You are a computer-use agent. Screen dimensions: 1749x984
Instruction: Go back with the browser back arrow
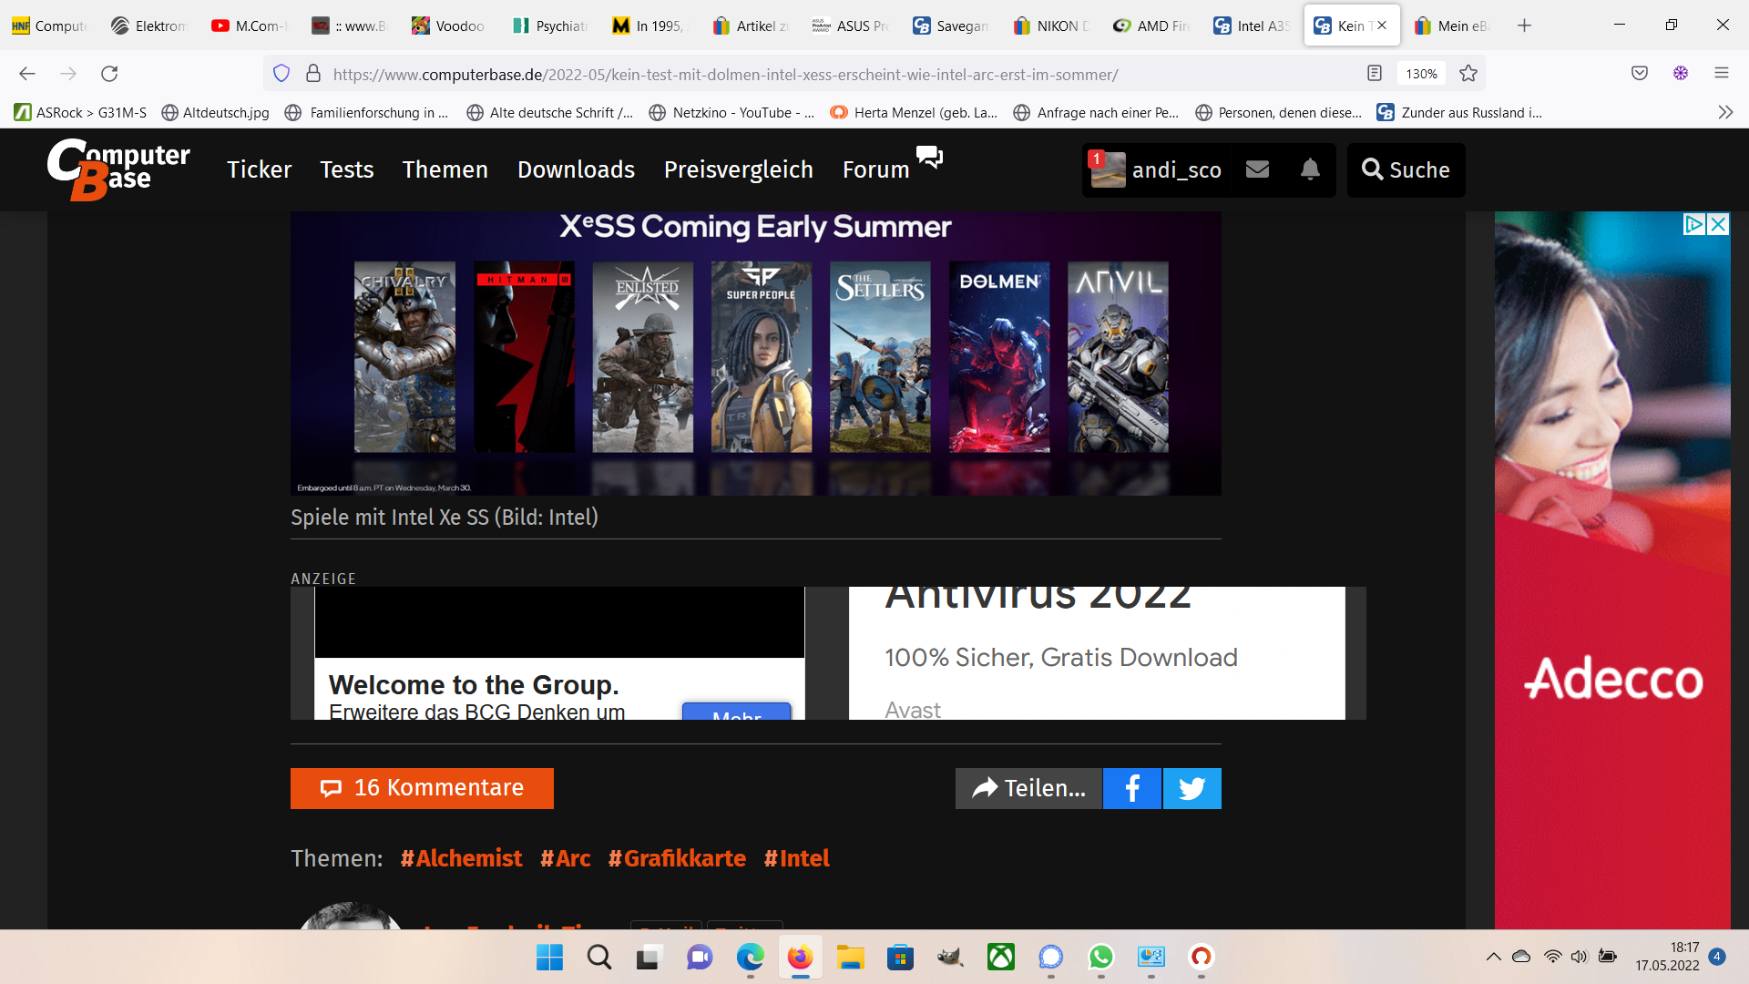coord(27,74)
